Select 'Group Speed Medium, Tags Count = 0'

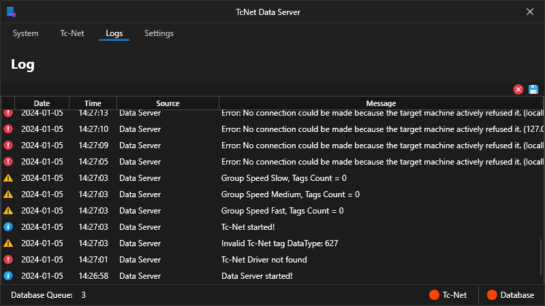pos(290,194)
